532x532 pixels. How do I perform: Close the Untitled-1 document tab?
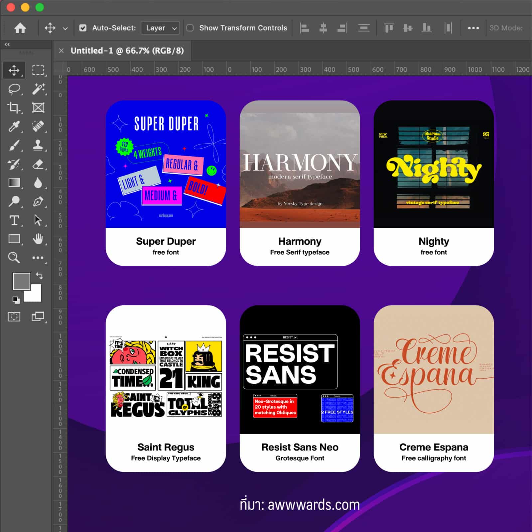[x=61, y=51]
